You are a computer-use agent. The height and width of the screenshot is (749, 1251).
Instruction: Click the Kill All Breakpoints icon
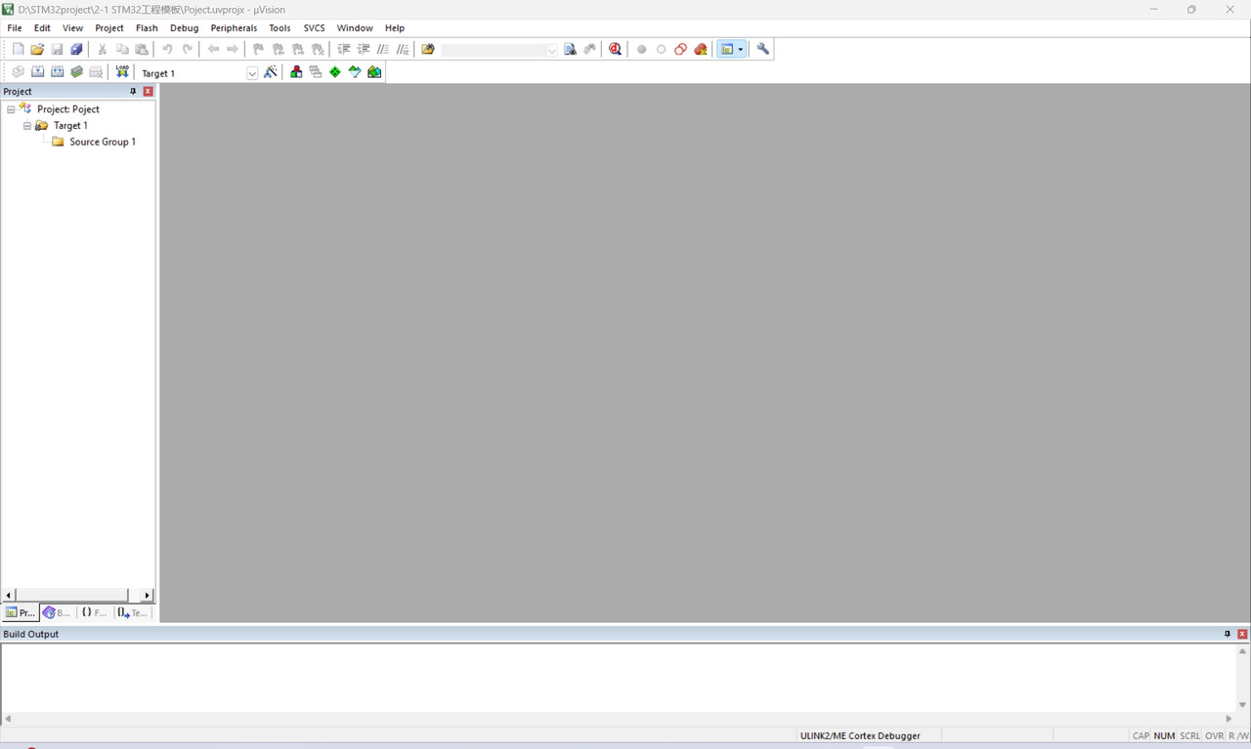701,49
